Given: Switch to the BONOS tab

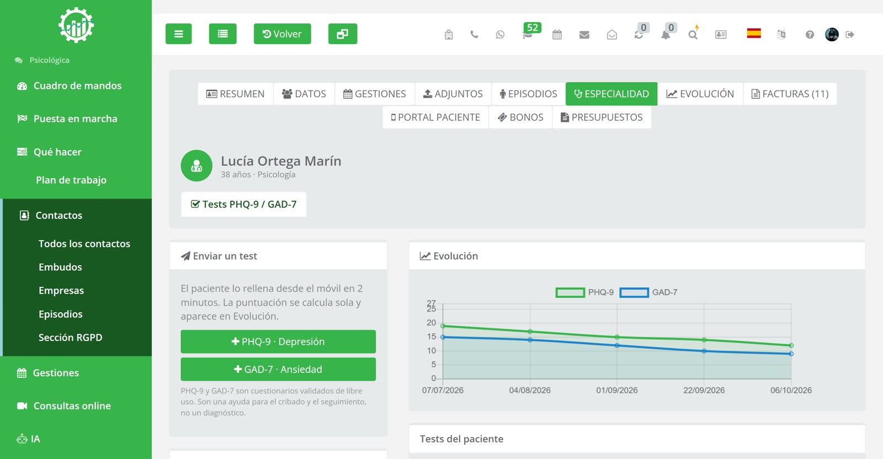Looking at the screenshot, I should pos(520,117).
